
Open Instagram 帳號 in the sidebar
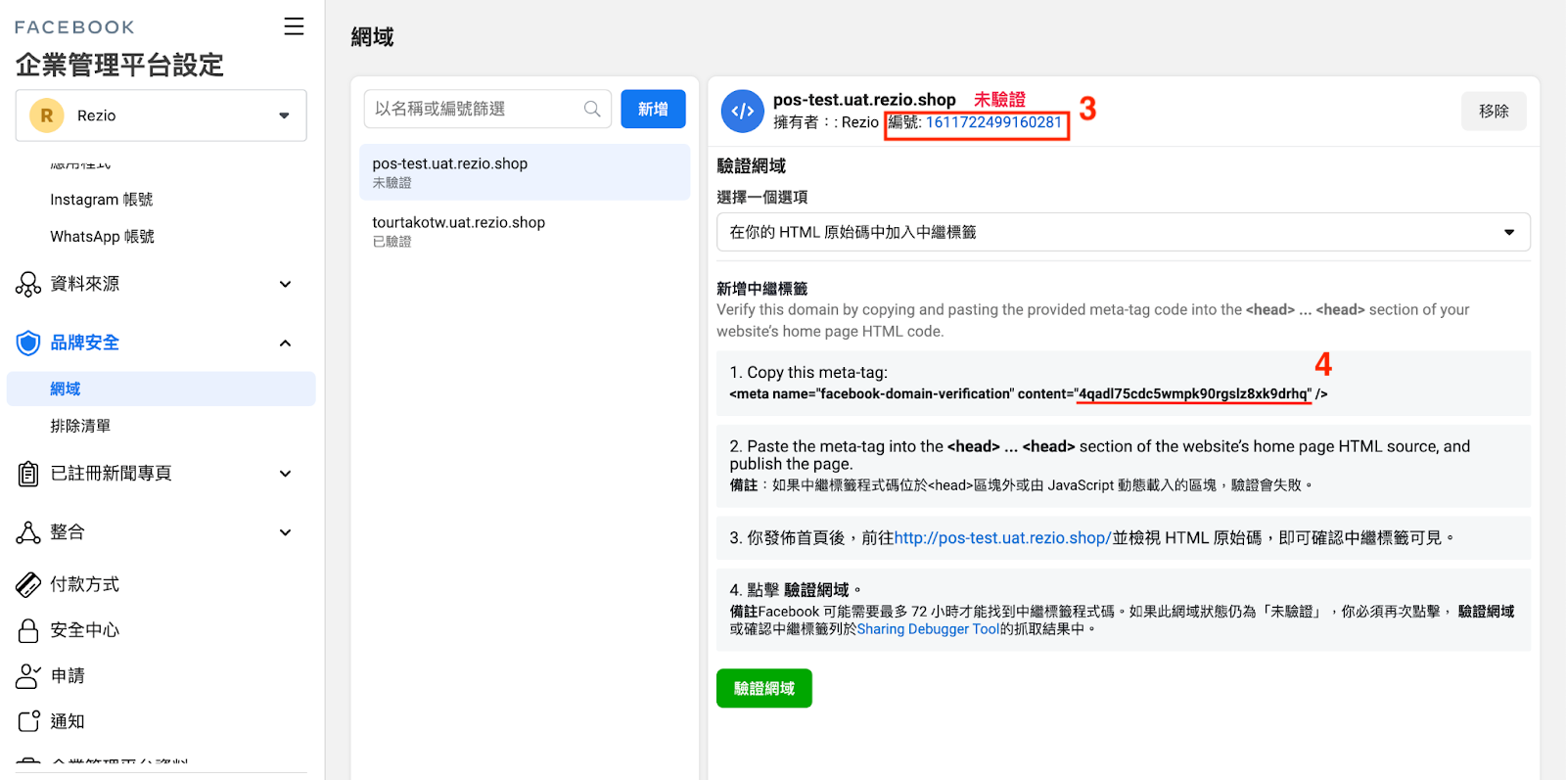coord(102,200)
